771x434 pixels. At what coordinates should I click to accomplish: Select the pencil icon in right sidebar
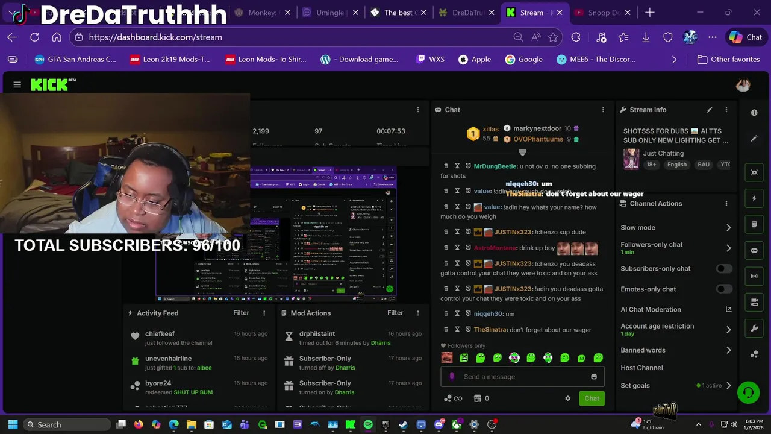pos(754,139)
